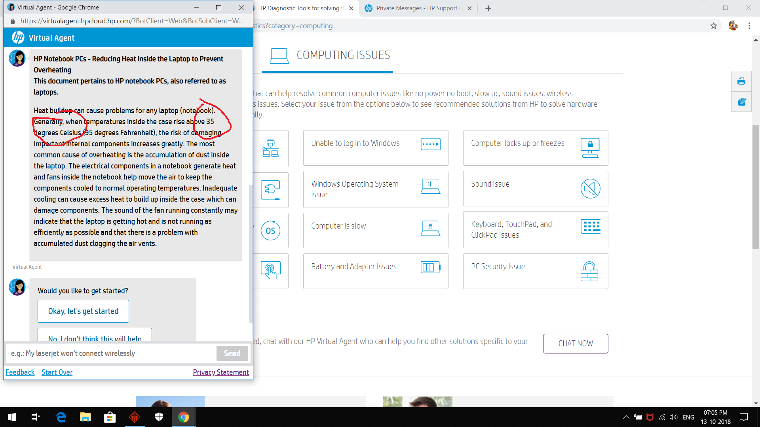
Task: Open Chrome three-dot menu
Action: (749, 26)
